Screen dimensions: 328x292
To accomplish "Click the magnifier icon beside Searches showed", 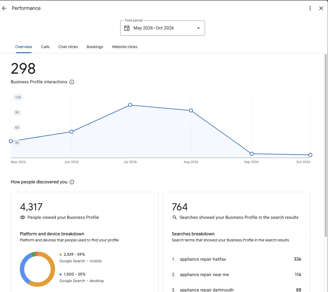I will (x=174, y=217).
